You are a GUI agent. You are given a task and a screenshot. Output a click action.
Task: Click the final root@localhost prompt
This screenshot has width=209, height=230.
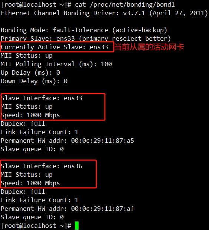[x=36, y=226]
